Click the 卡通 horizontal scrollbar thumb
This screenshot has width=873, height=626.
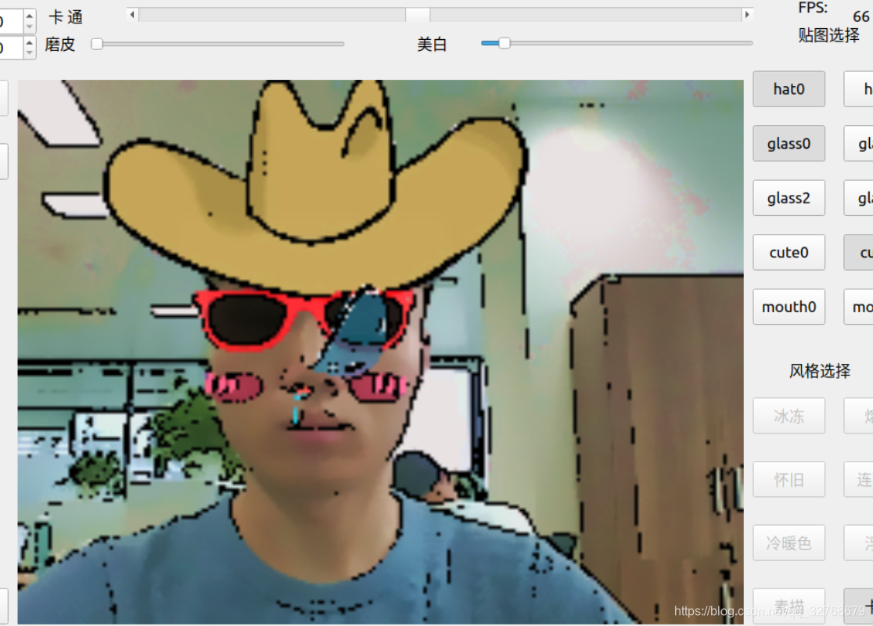click(x=418, y=15)
